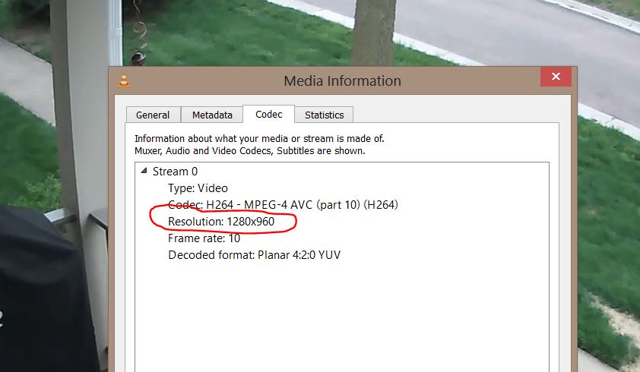
Task: Click the VLC cone icon in title bar
Action: coord(124,80)
